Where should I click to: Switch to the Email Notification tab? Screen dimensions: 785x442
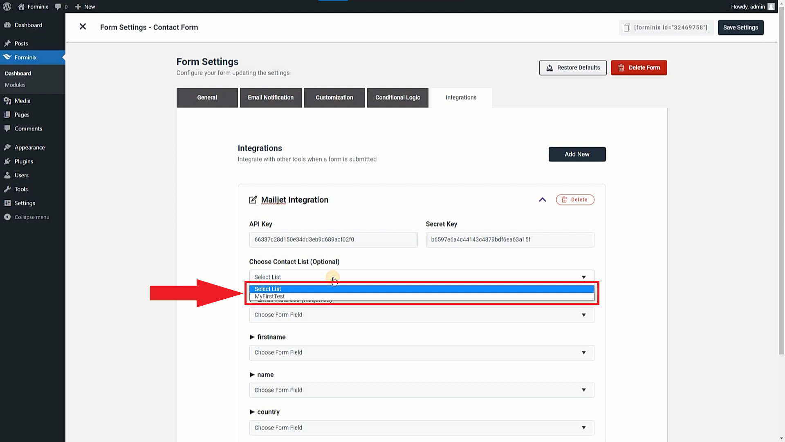tap(271, 97)
